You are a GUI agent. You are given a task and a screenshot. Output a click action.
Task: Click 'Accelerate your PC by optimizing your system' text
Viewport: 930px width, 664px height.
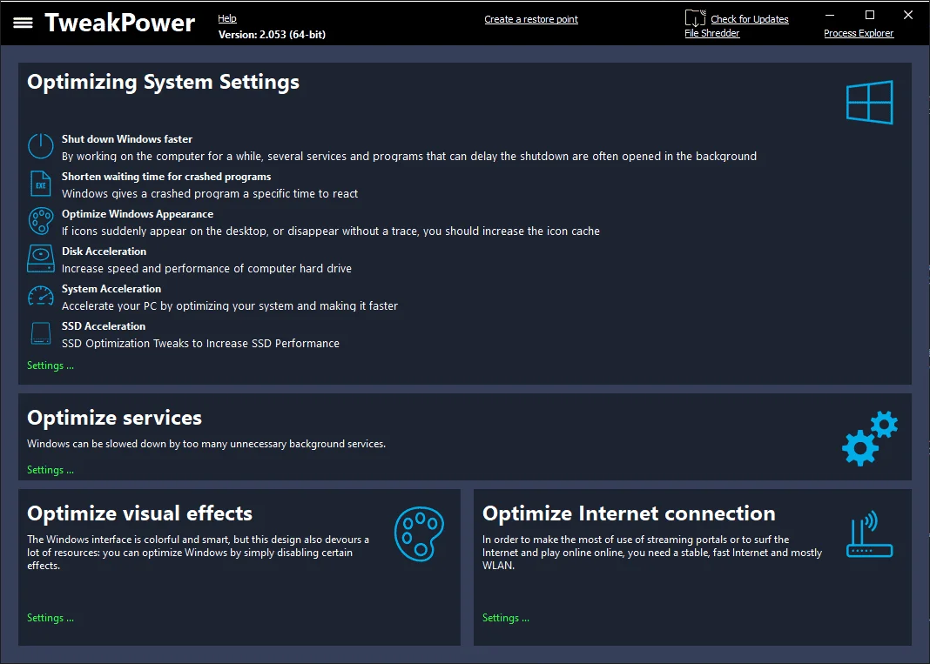(x=230, y=306)
